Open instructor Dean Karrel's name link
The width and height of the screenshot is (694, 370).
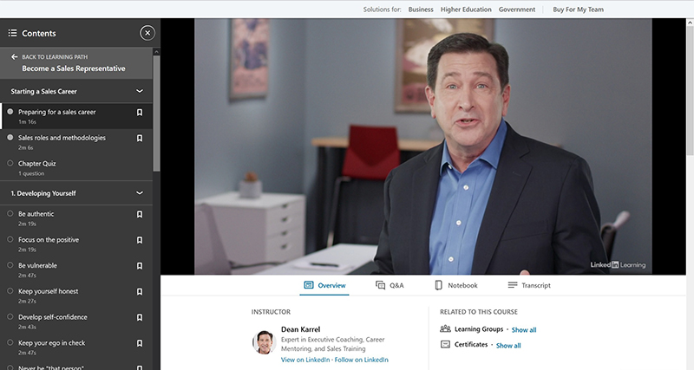pyautogui.click(x=300, y=329)
